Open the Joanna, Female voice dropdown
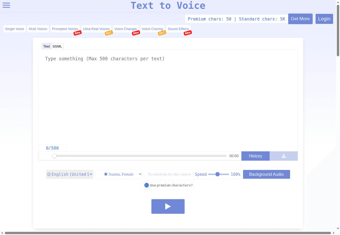The width and height of the screenshot is (340, 235). [x=119, y=174]
